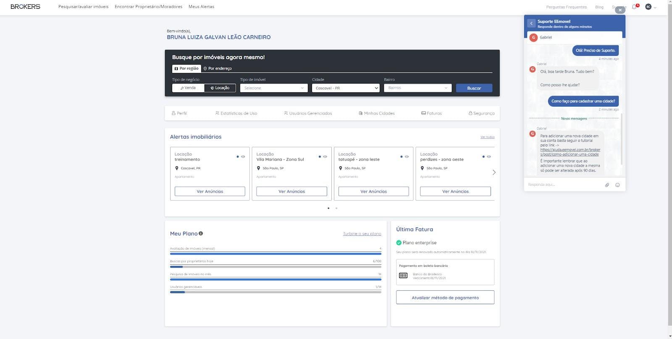This screenshot has height=339, width=672.
Task: Click Ver Anúncios for treinamento alert
Action: [x=210, y=191]
